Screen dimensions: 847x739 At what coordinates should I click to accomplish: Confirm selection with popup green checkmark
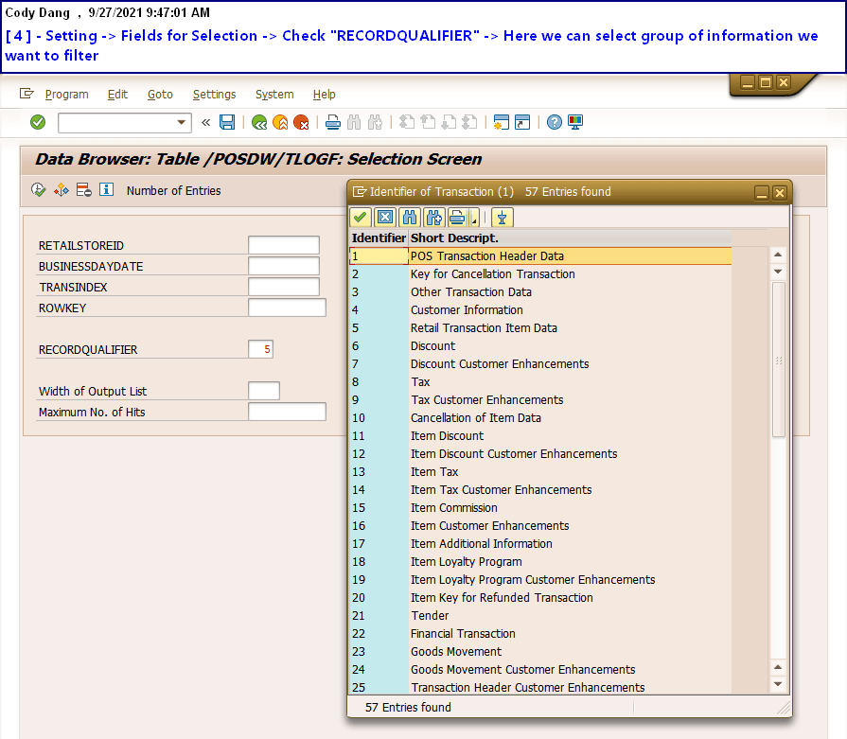coord(361,218)
